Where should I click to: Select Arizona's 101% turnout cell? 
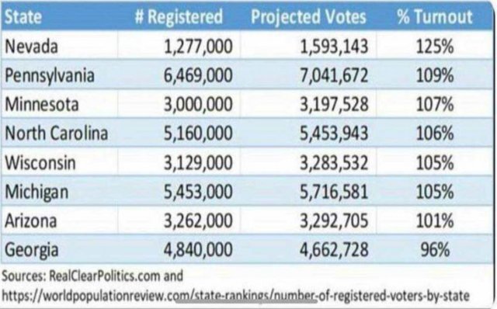435,221
